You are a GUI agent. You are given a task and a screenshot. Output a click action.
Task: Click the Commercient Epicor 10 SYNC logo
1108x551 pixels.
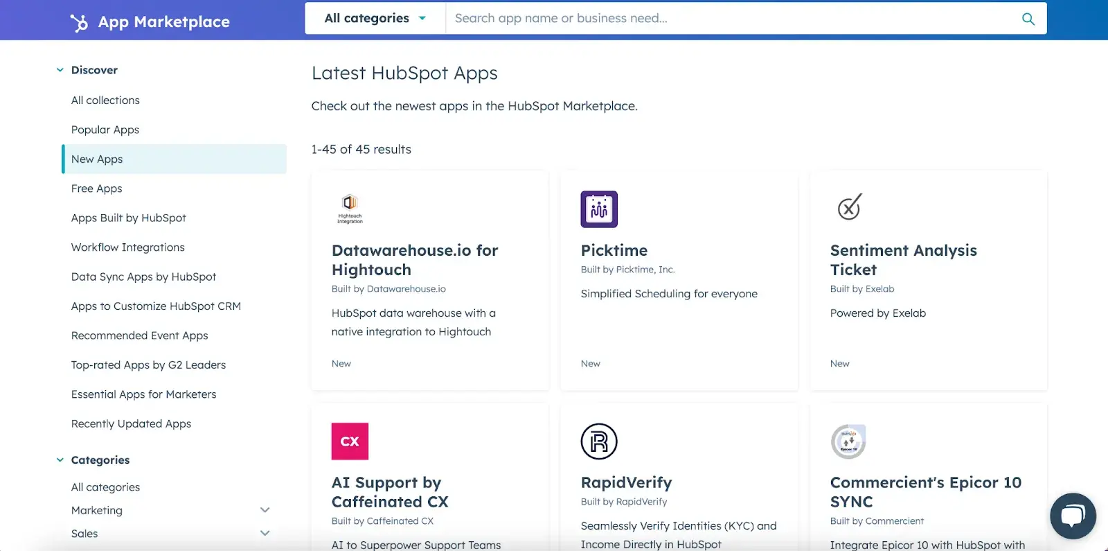tap(848, 441)
